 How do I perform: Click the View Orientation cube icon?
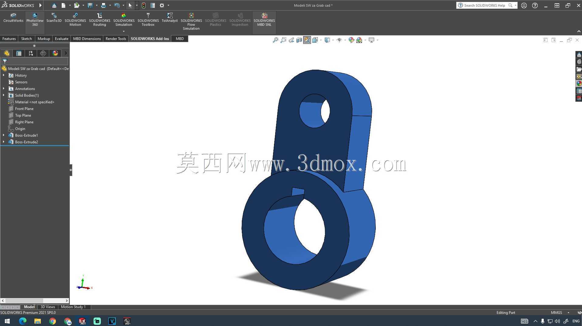pos(315,40)
